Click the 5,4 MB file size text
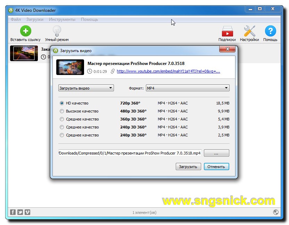This screenshot has width=289, height=225. [224, 119]
